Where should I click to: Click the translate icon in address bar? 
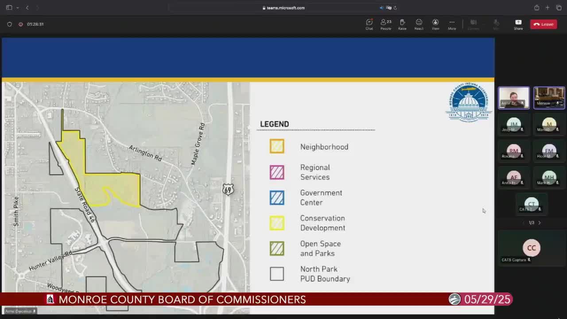tap(388, 8)
